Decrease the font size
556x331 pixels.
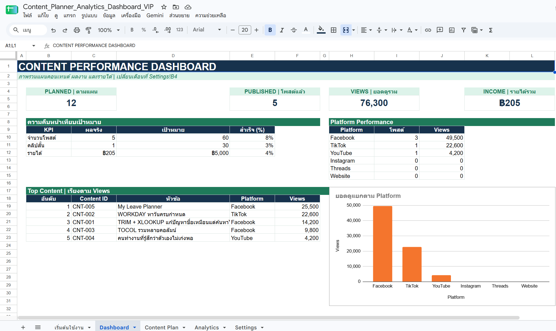click(233, 30)
